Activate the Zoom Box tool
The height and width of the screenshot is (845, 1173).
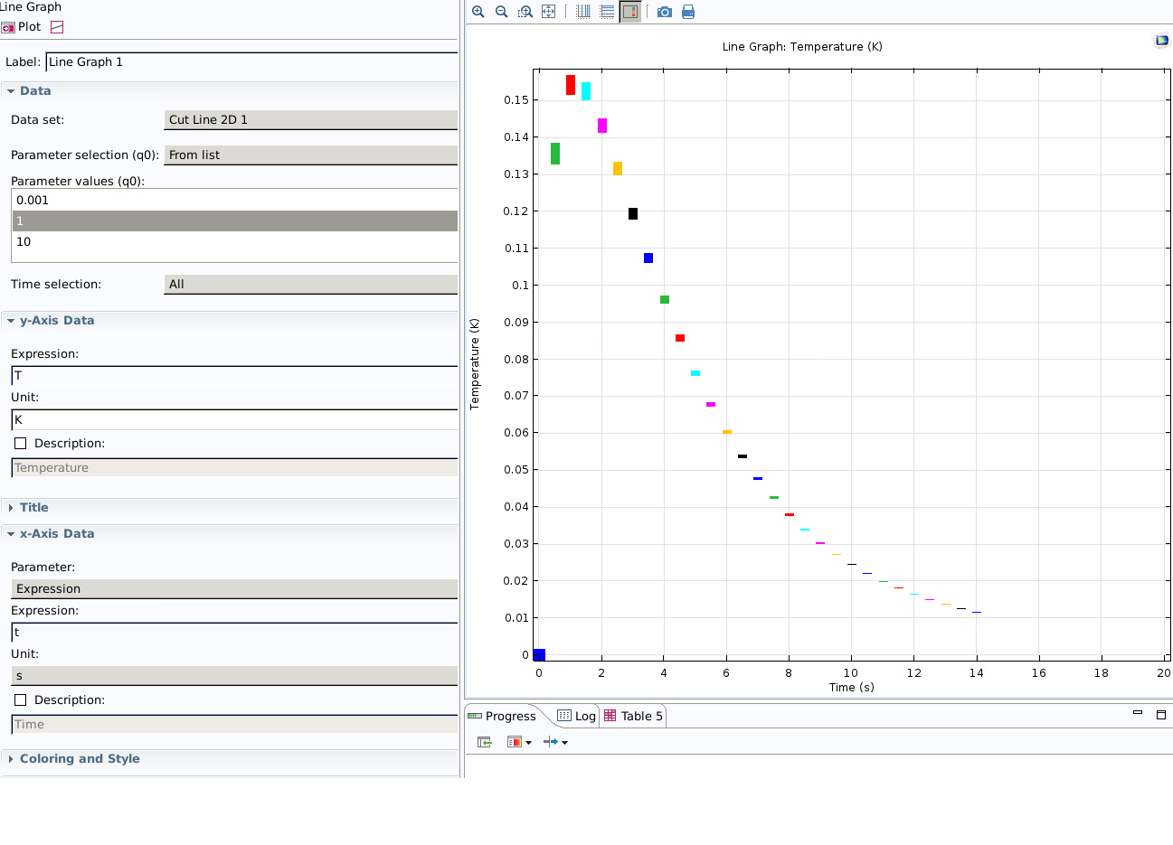[525, 12]
